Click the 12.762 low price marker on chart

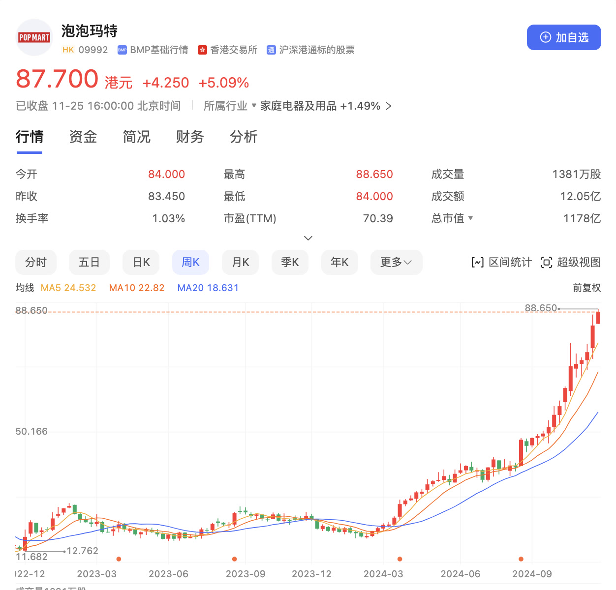[83, 551]
